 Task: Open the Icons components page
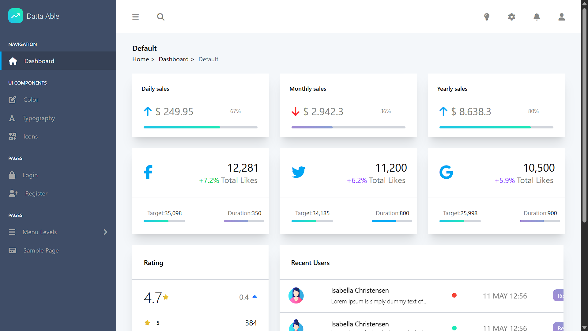pyautogui.click(x=30, y=136)
